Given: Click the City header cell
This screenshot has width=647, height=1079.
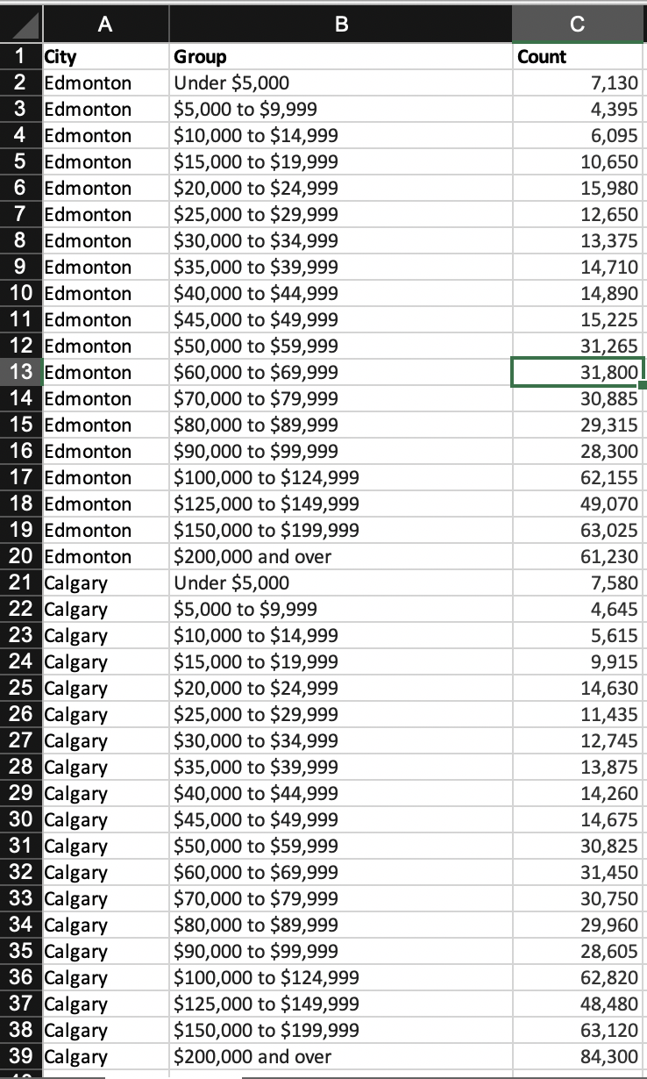Looking at the screenshot, I should (105, 56).
